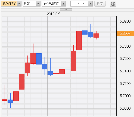The height and width of the screenshot is (117, 134).
Task: Click the 2019/12 date label
Action: pyautogui.click(x=54, y=14)
